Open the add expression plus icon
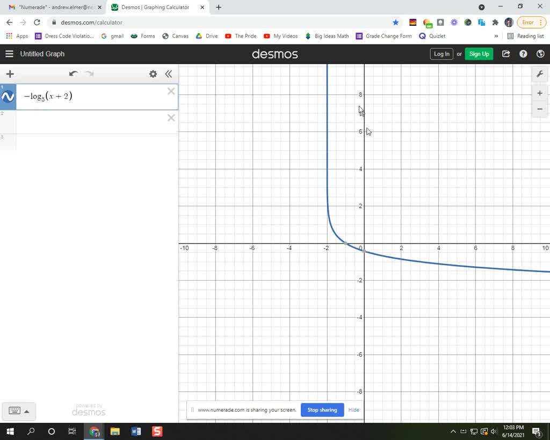Image resolution: width=550 pixels, height=440 pixels. (x=10, y=74)
